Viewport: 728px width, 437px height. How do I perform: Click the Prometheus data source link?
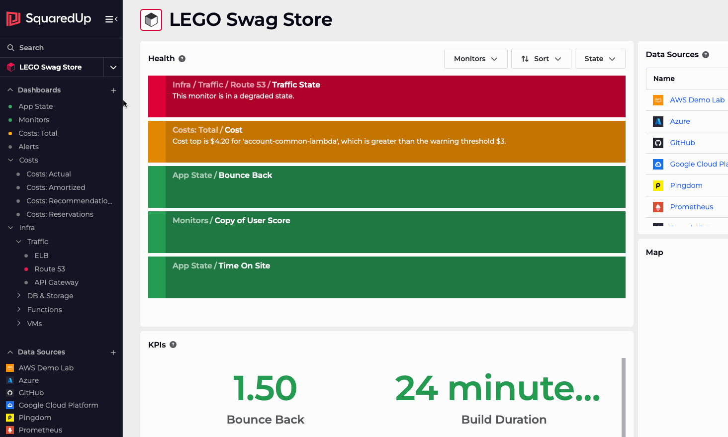[691, 207]
